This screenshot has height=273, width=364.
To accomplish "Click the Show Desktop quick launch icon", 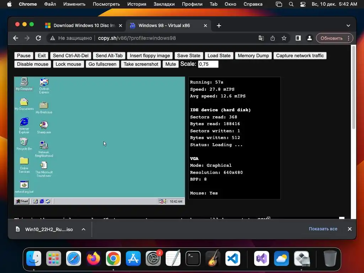I will click(35, 201).
